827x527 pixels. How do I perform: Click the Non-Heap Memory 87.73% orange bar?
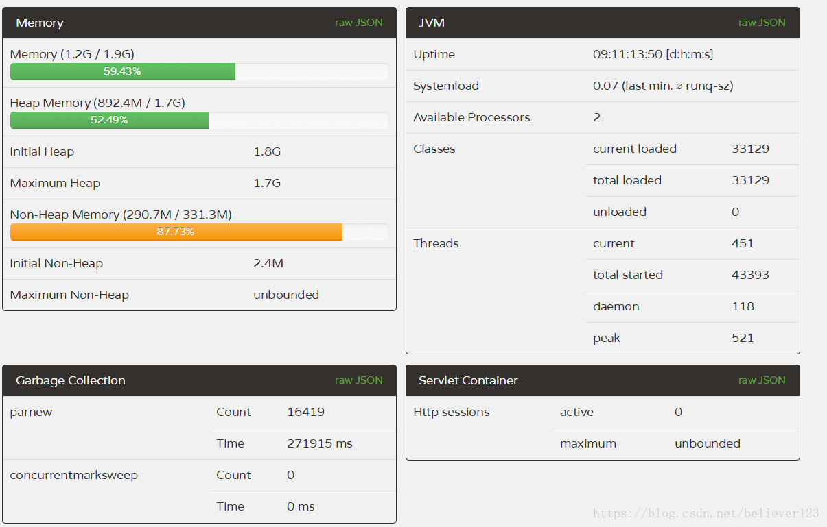(176, 232)
